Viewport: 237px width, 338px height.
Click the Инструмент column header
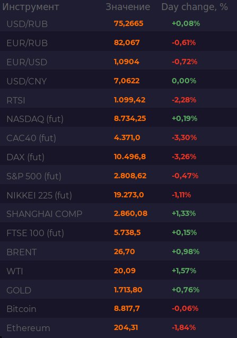pyautogui.click(x=31, y=7)
